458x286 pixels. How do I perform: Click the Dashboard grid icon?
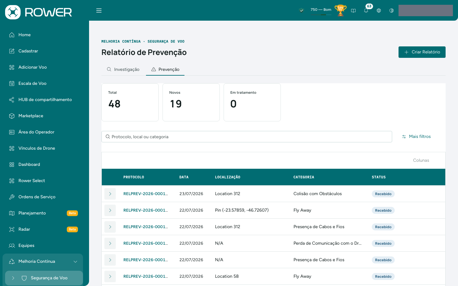click(x=12, y=165)
